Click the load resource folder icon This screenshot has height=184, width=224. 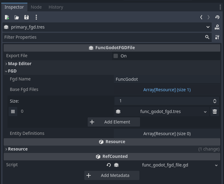[17, 18]
